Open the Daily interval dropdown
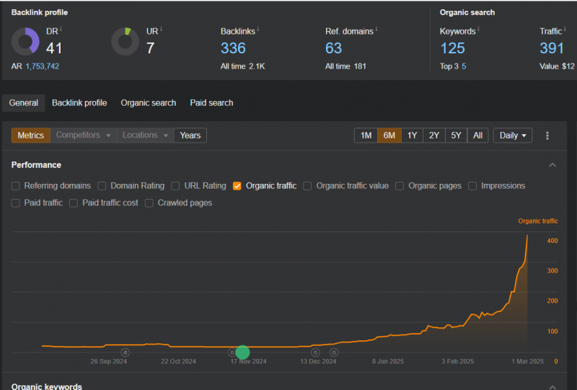This screenshot has height=390, width=577. tap(513, 136)
